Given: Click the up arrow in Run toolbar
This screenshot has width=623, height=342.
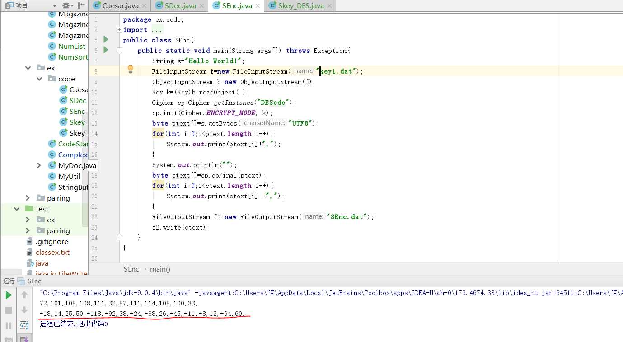Looking at the screenshot, I should point(24,295).
